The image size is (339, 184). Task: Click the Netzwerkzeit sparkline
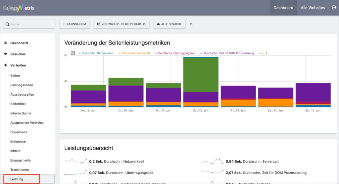tap(76, 161)
